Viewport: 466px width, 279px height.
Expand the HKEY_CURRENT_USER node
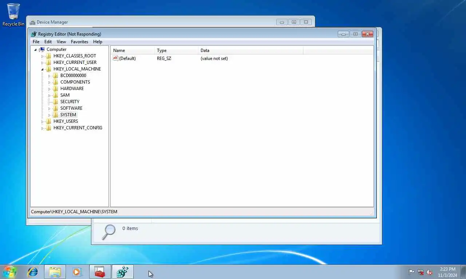pyautogui.click(x=42, y=63)
